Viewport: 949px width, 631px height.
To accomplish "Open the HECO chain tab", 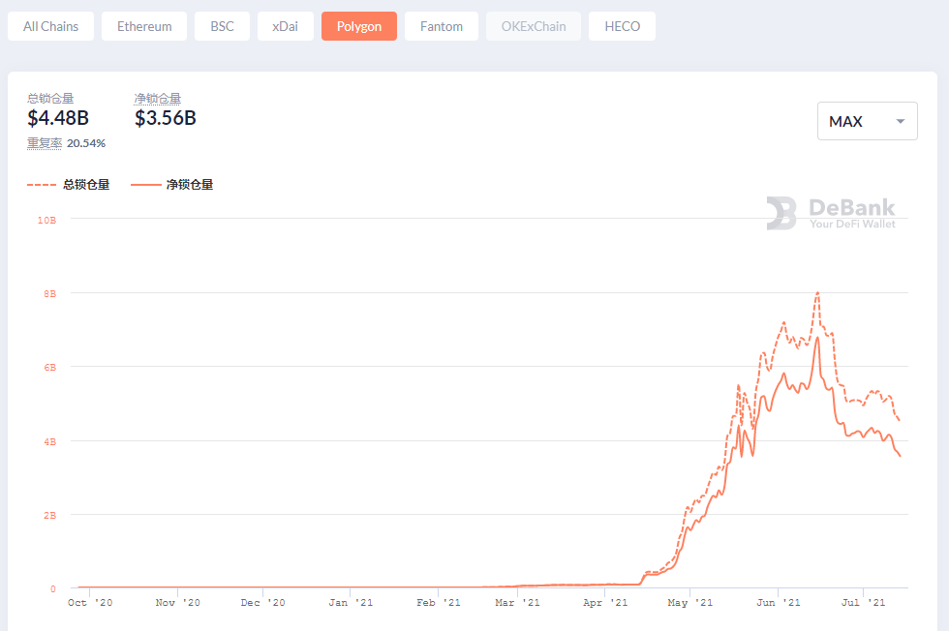I will (622, 26).
